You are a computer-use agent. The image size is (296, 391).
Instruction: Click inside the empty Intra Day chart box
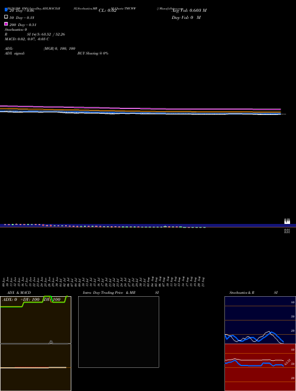point(118,332)
